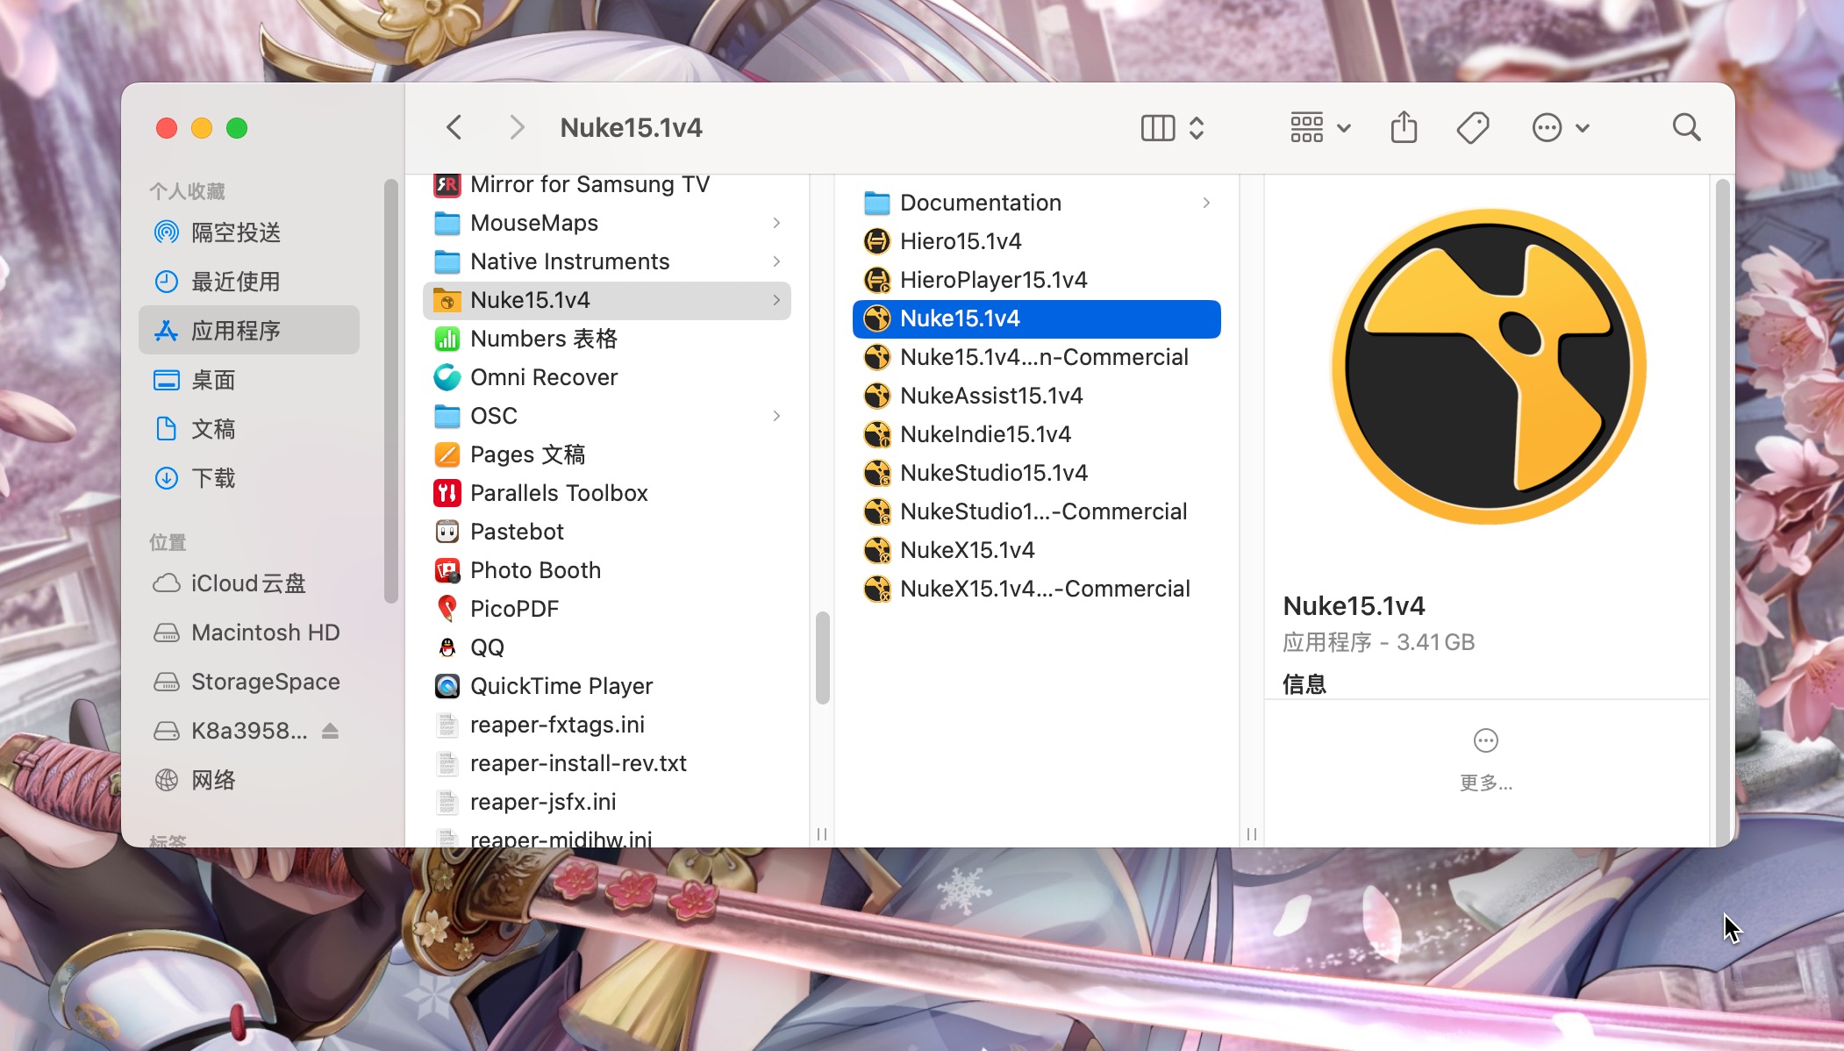Select Macintosh HD in the sidebar
The height and width of the screenshot is (1051, 1844).
pos(265,633)
